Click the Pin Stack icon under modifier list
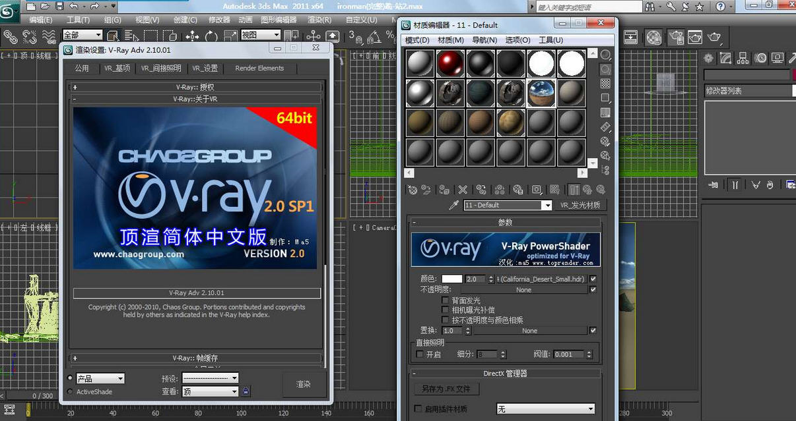The image size is (796, 421). [x=713, y=185]
